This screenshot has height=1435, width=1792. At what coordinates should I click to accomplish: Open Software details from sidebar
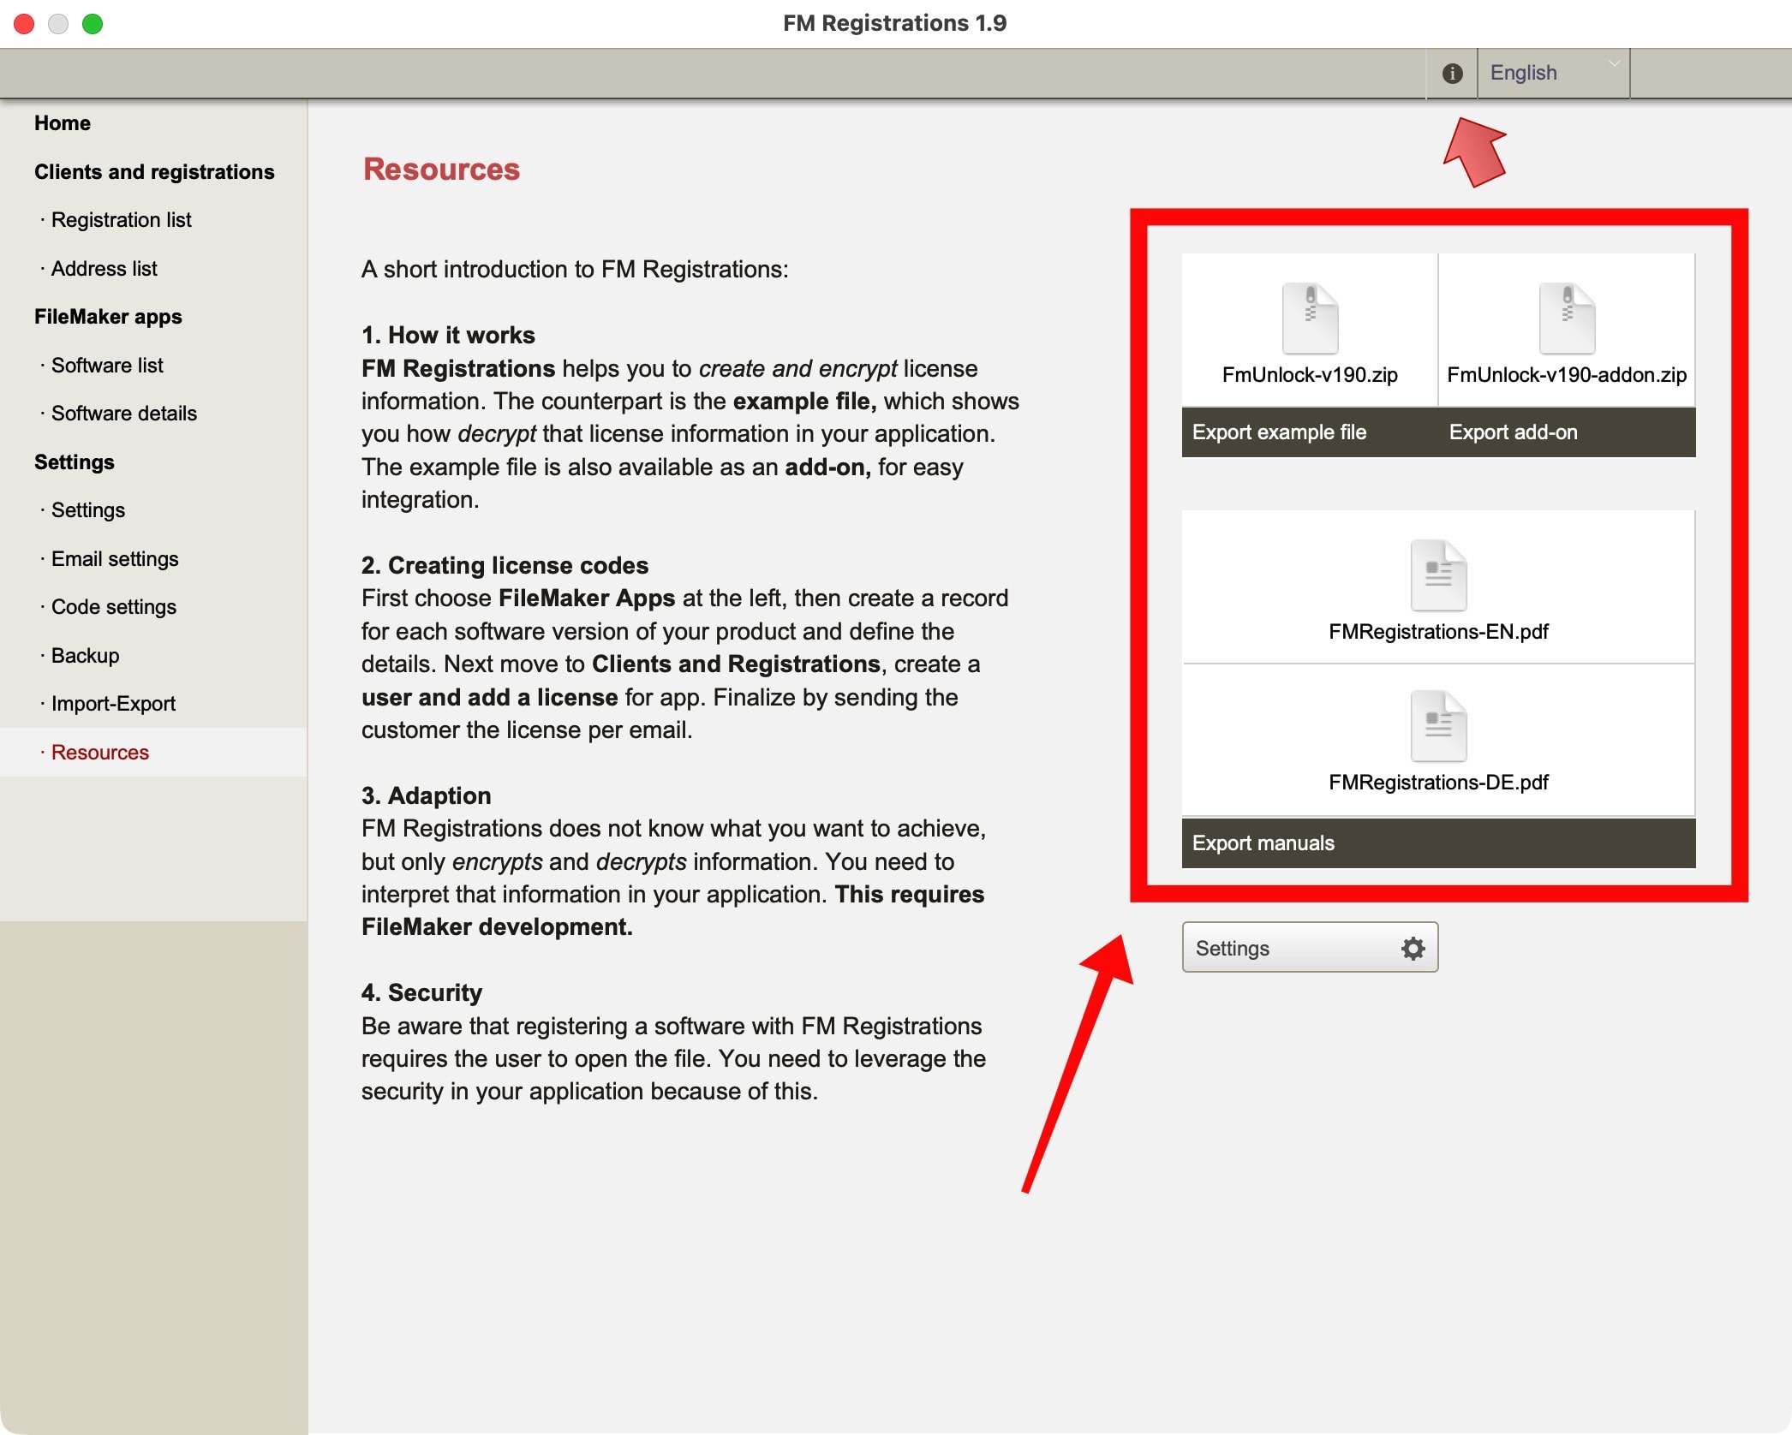click(123, 414)
